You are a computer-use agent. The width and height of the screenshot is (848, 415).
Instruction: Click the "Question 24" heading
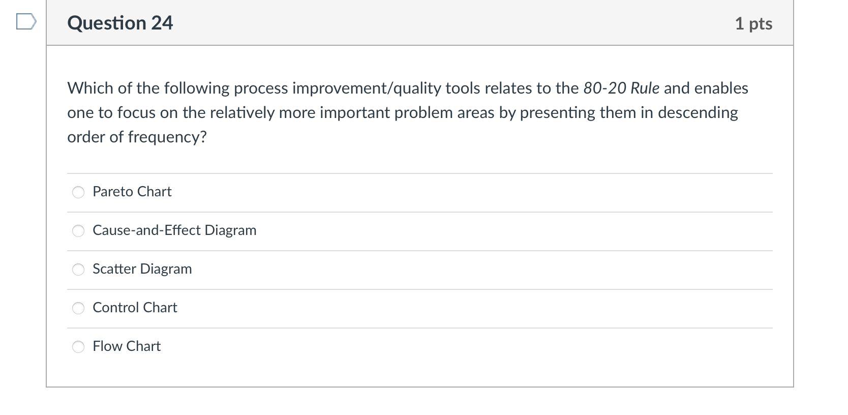(120, 23)
